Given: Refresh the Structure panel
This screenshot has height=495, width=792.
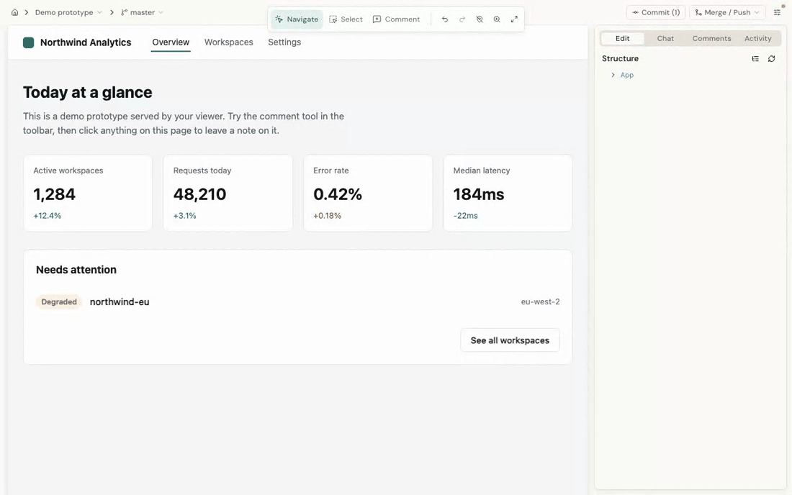Looking at the screenshot, I should click(x=771, y=58).
